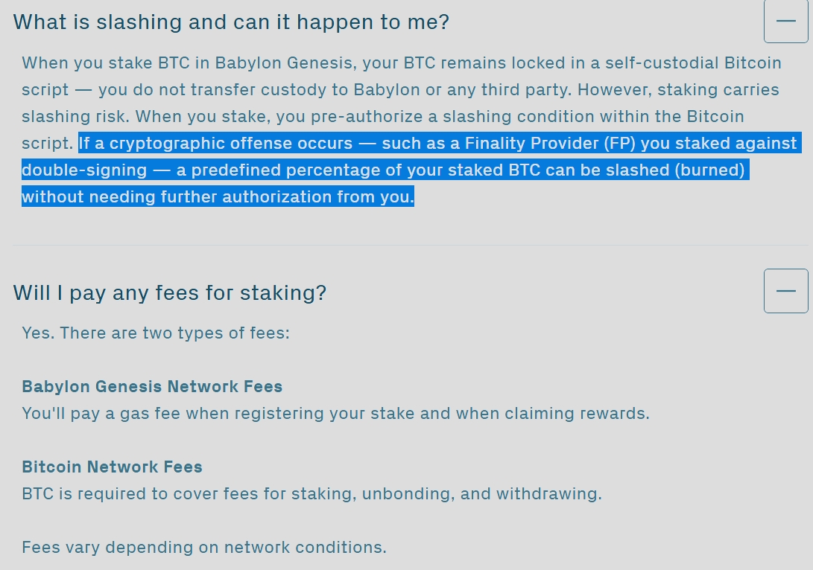This screenshot has height=570, width=813.
Task: Click the "Bitcoin Network Fees" subheading
Action: [x=112, y=467]
